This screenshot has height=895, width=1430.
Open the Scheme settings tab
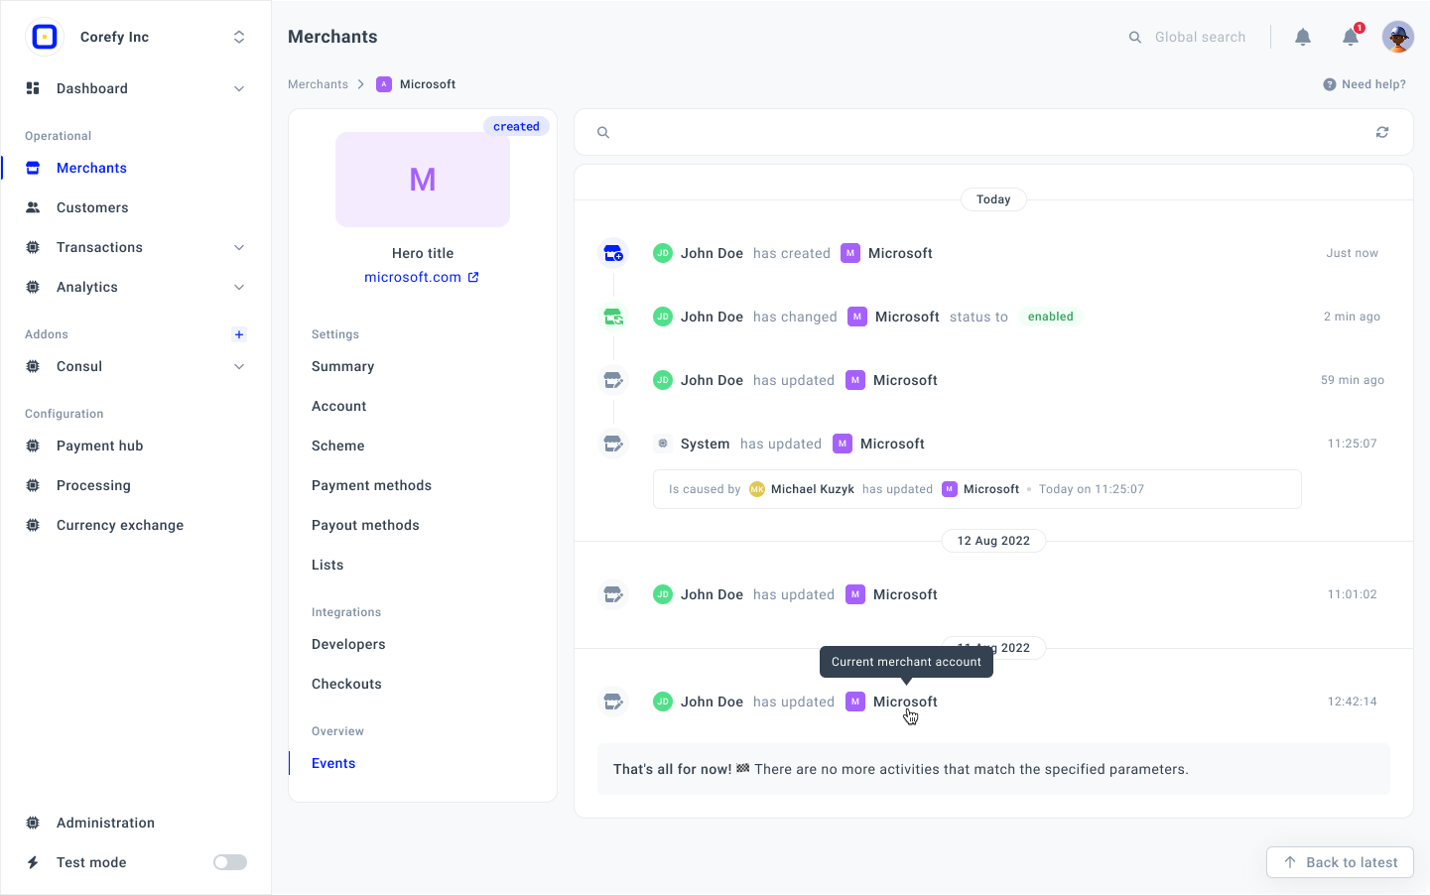pos(338,446)
